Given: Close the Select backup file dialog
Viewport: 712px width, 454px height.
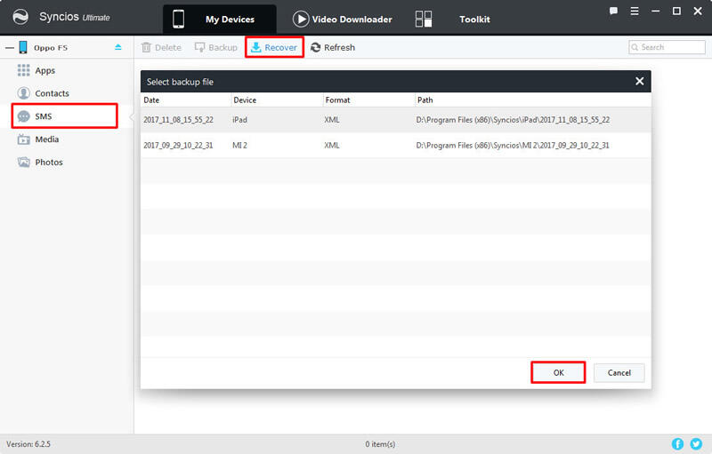Looking at the screenshot, I should point(639,82).
